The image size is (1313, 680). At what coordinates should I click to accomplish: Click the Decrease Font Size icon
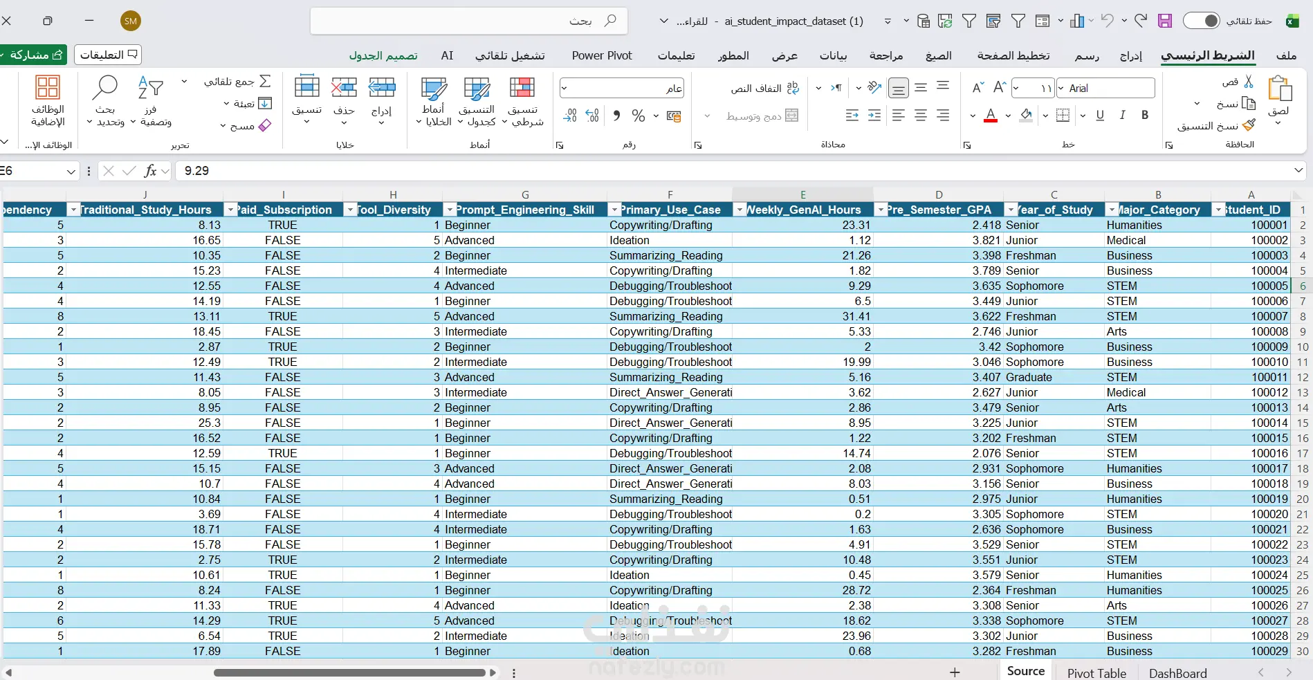point(977,87)
